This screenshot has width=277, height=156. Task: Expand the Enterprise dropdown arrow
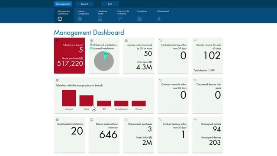pyautogui.click(x=149, y=20)
